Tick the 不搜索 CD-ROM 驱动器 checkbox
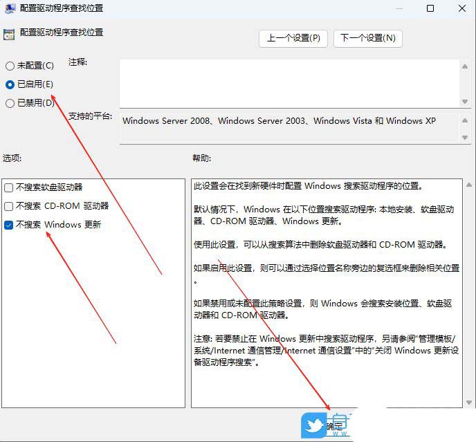The image size is (476, 442). 8,206
